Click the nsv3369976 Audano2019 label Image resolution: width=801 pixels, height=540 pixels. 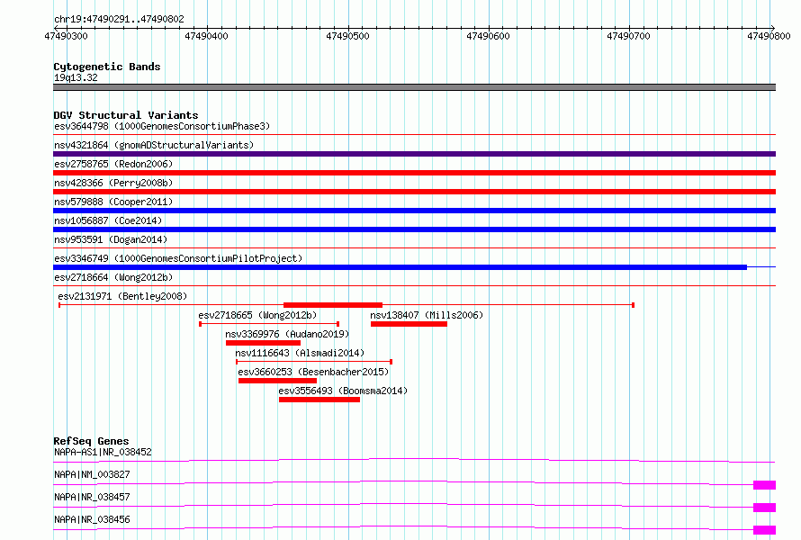coord(287,334)
